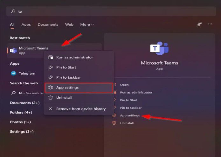Select the Web filter tab
The image size is (221, 157).
(x=69, y=24)
